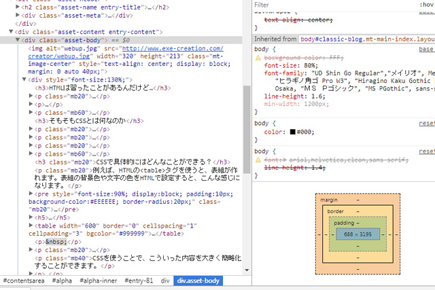Viewport: 435px width, 290px height.
Task: Open the reset stylesheet link beside color rule
Action: 427,124
